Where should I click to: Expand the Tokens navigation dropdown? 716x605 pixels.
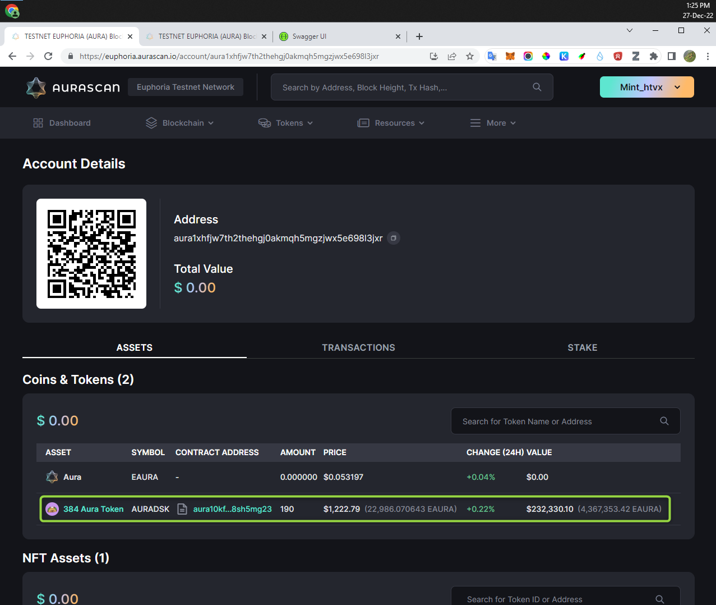[285, 122]
